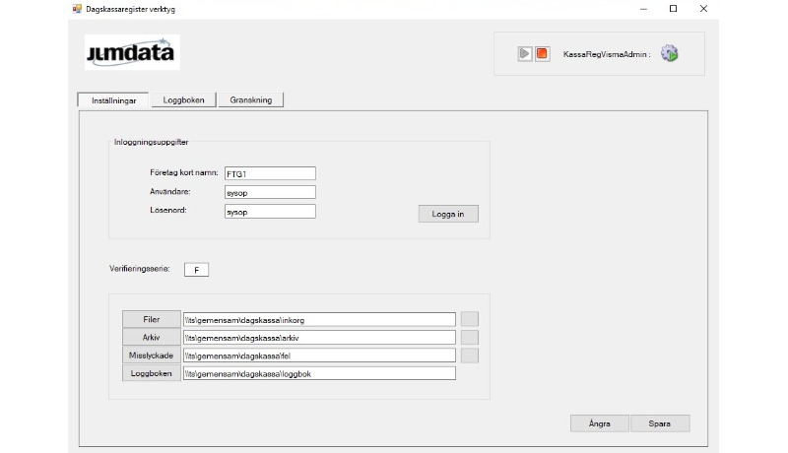Click the inkorg path field

pos(319,319)
